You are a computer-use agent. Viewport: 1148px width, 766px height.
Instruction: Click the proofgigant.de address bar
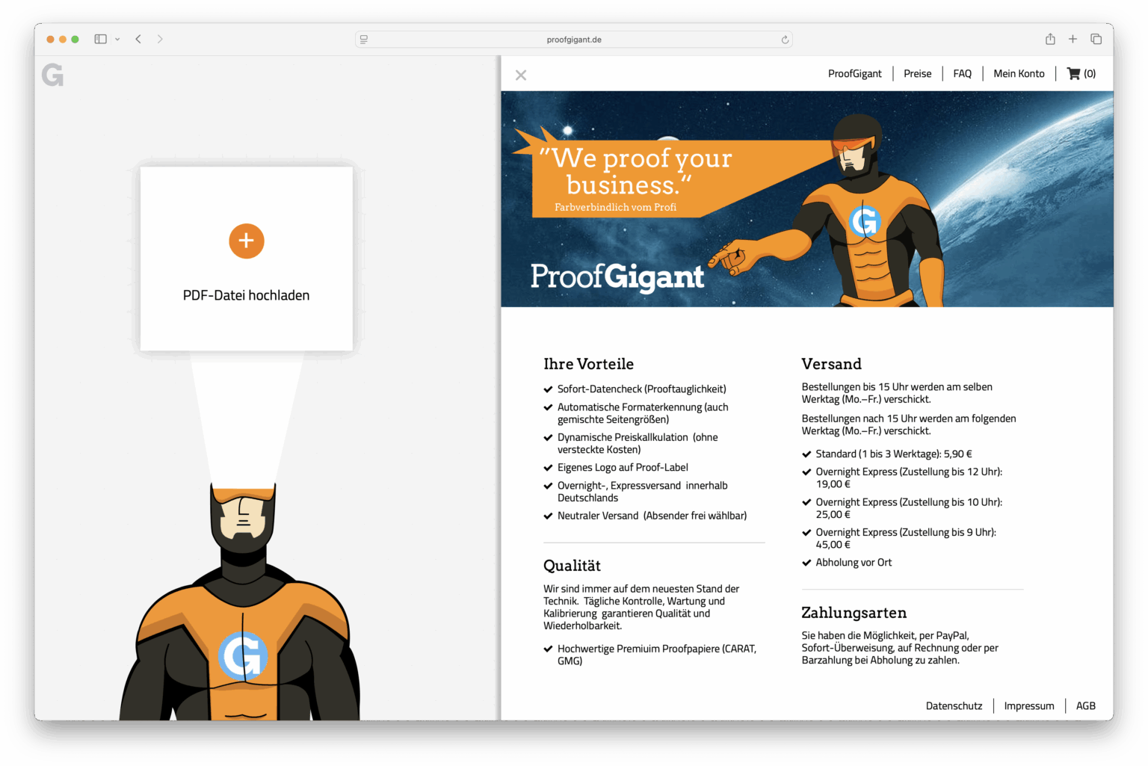tap(573, 40)
